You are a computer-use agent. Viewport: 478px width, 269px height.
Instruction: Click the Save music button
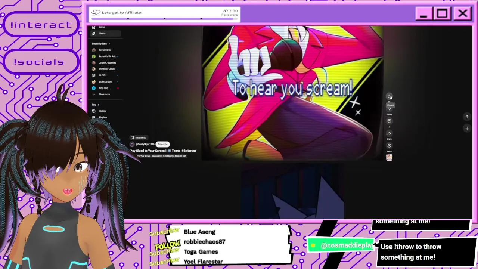point(139,137)
